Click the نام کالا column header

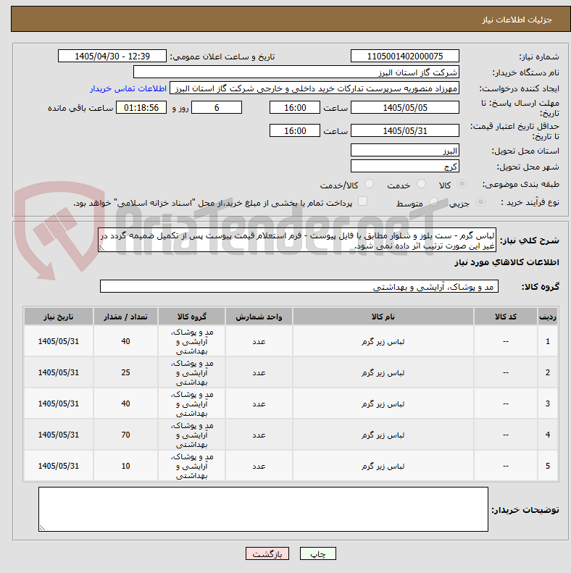[383, 317]
